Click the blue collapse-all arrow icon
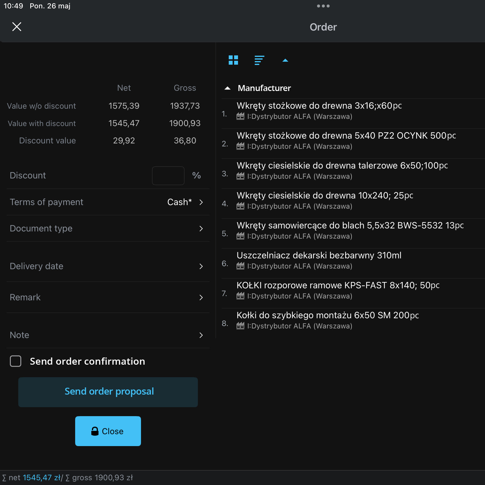 (285, 60)
